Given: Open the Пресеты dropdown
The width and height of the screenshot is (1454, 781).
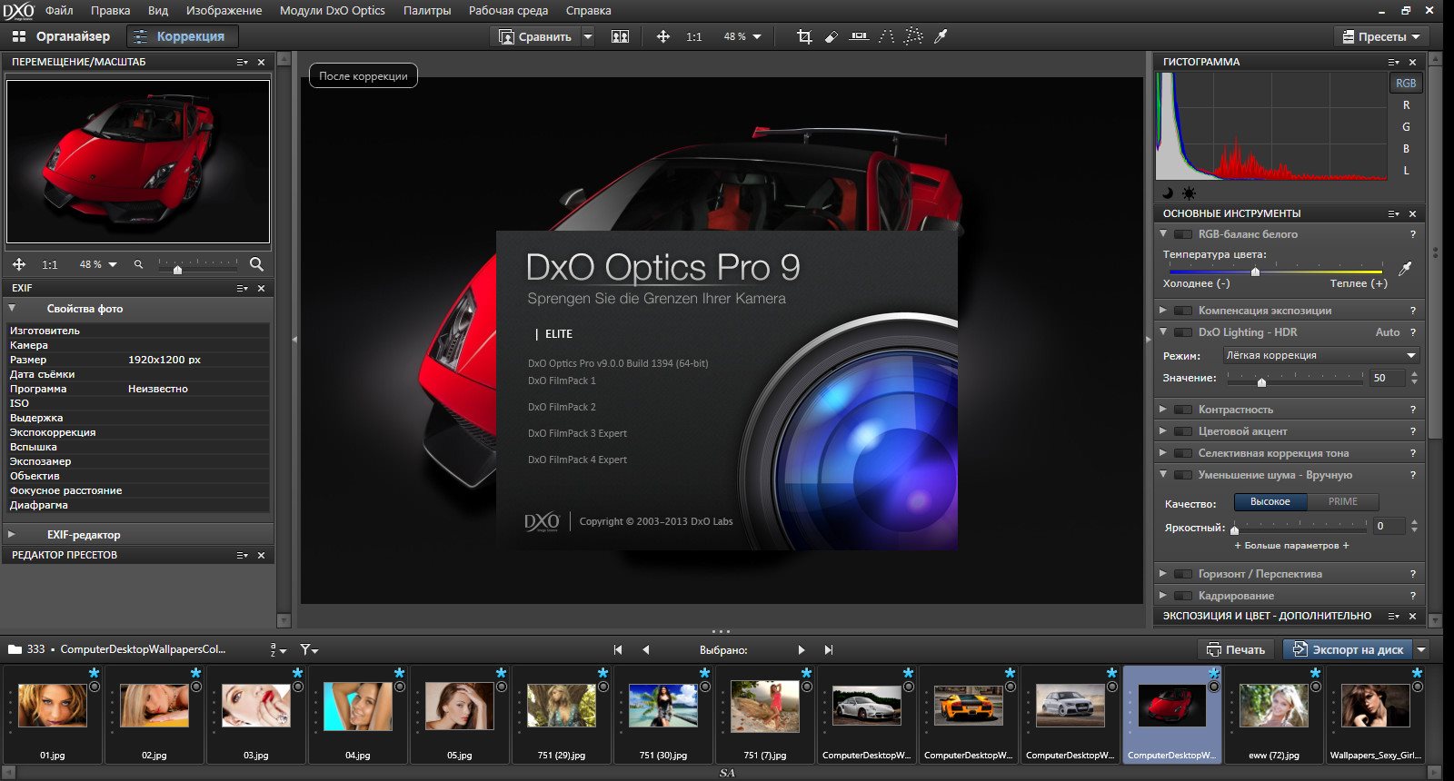Looking at the screenshot, I should click(1381, 36).
